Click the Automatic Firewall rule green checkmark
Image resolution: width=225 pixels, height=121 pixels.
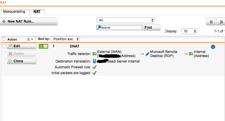[x=94, y=67]
